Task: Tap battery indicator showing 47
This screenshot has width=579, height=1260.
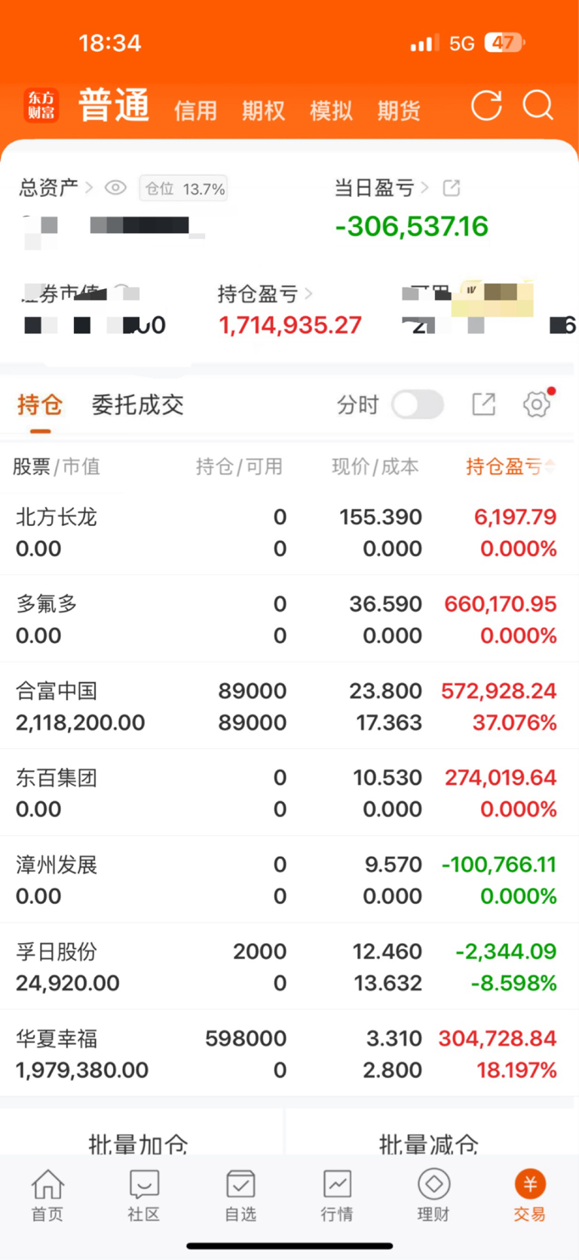Action: click(x=504, y=43)
